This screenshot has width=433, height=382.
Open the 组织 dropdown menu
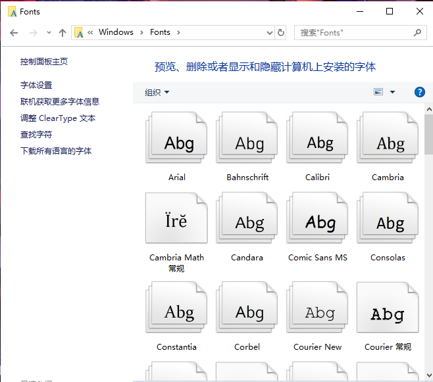(x=157, y=93)
